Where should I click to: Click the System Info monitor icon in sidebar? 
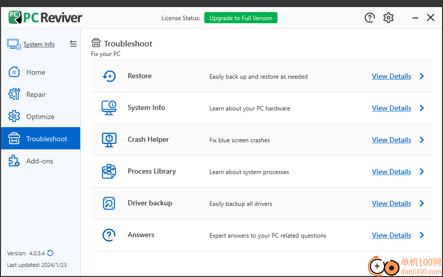tap(14, 44)
